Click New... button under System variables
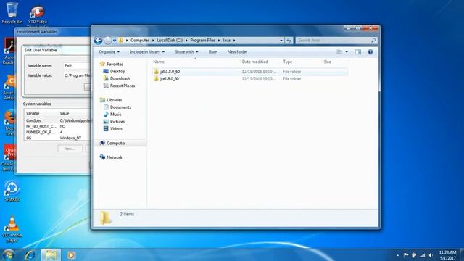Viewport: 464px width, 261px height. coord(70,149)
